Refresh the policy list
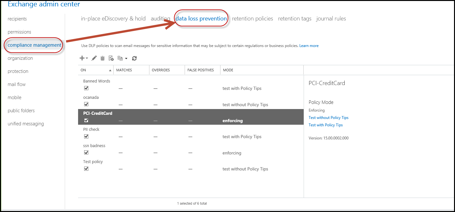This screenshot has width=455, height=212. tap(134, 58)
